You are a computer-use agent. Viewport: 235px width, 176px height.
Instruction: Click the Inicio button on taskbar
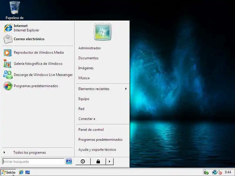8,172
